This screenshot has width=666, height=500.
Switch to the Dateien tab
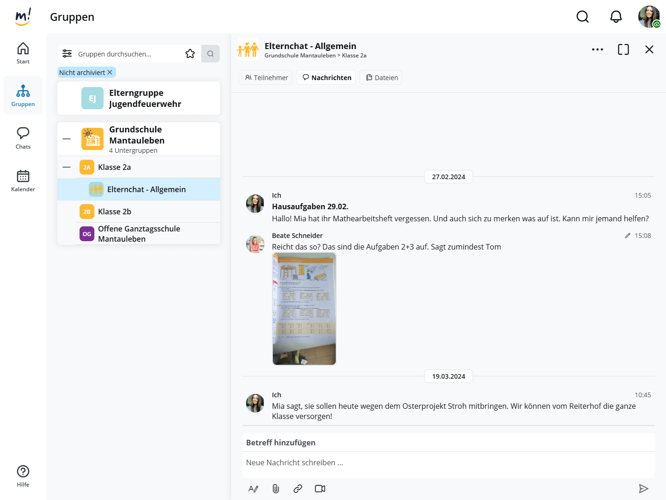pyautogui.click(x=382, y=78)
